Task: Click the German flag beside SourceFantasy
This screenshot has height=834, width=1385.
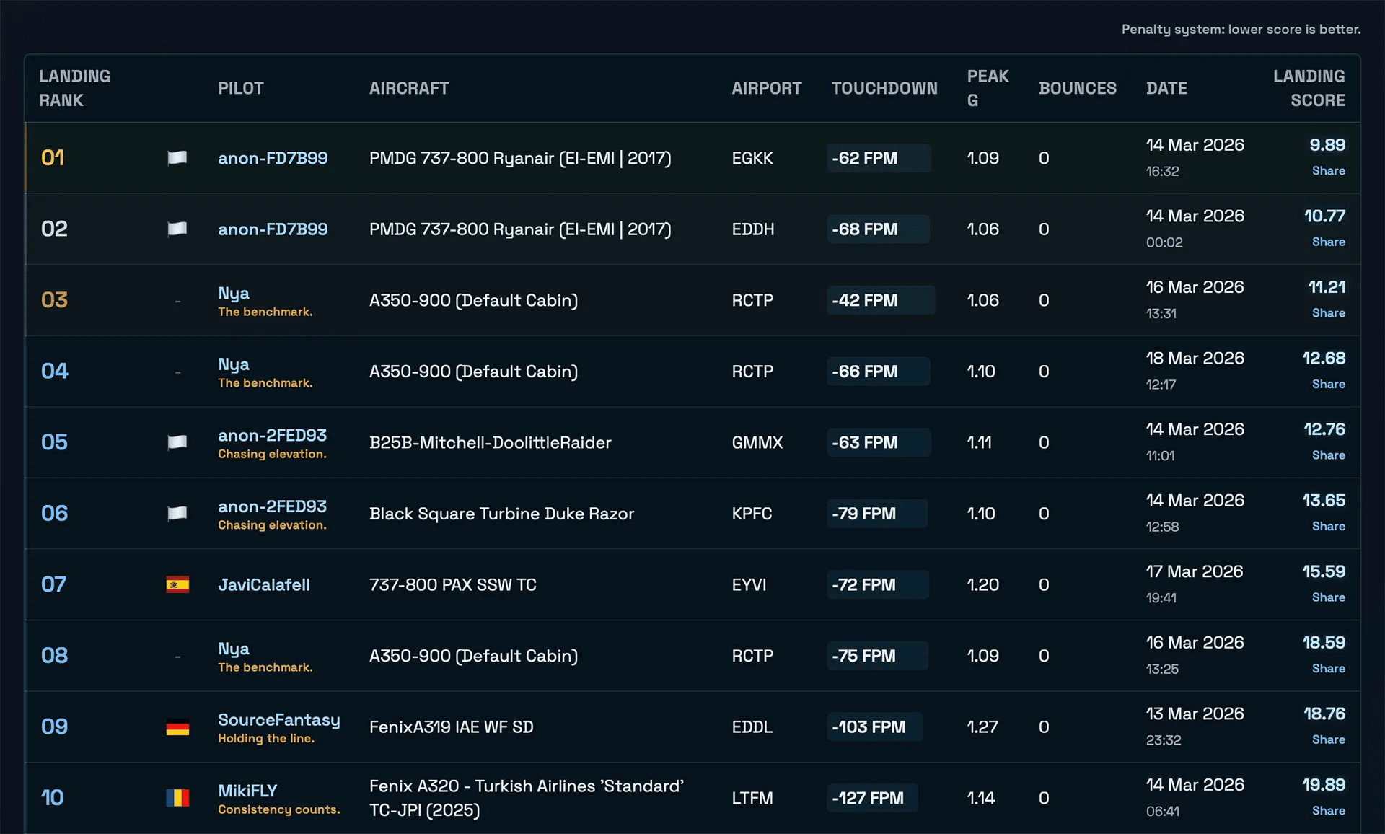Action: click(x=177, y=727)
